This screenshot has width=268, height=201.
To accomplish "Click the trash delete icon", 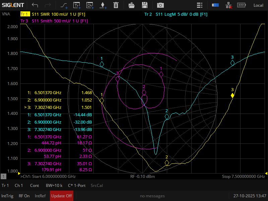I will [116, 5].
